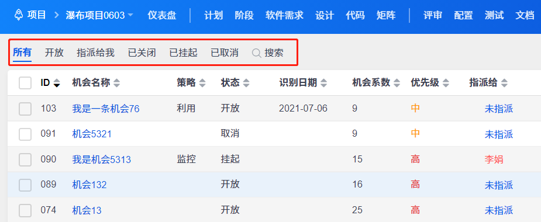
Task: Open opportunity 机会132
Action: [x=89, y=185]
